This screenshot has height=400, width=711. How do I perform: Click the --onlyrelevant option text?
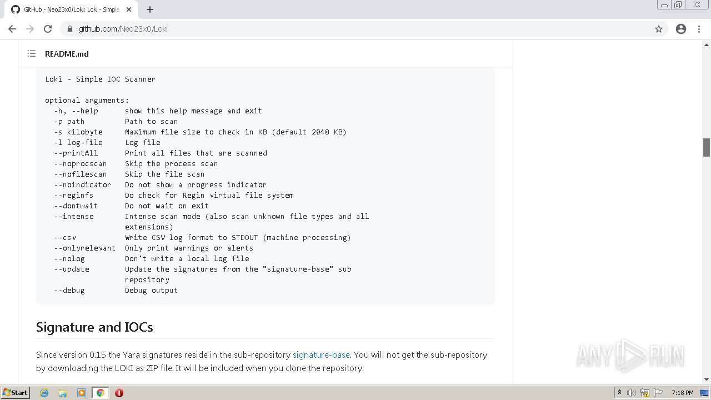point(85,248)
